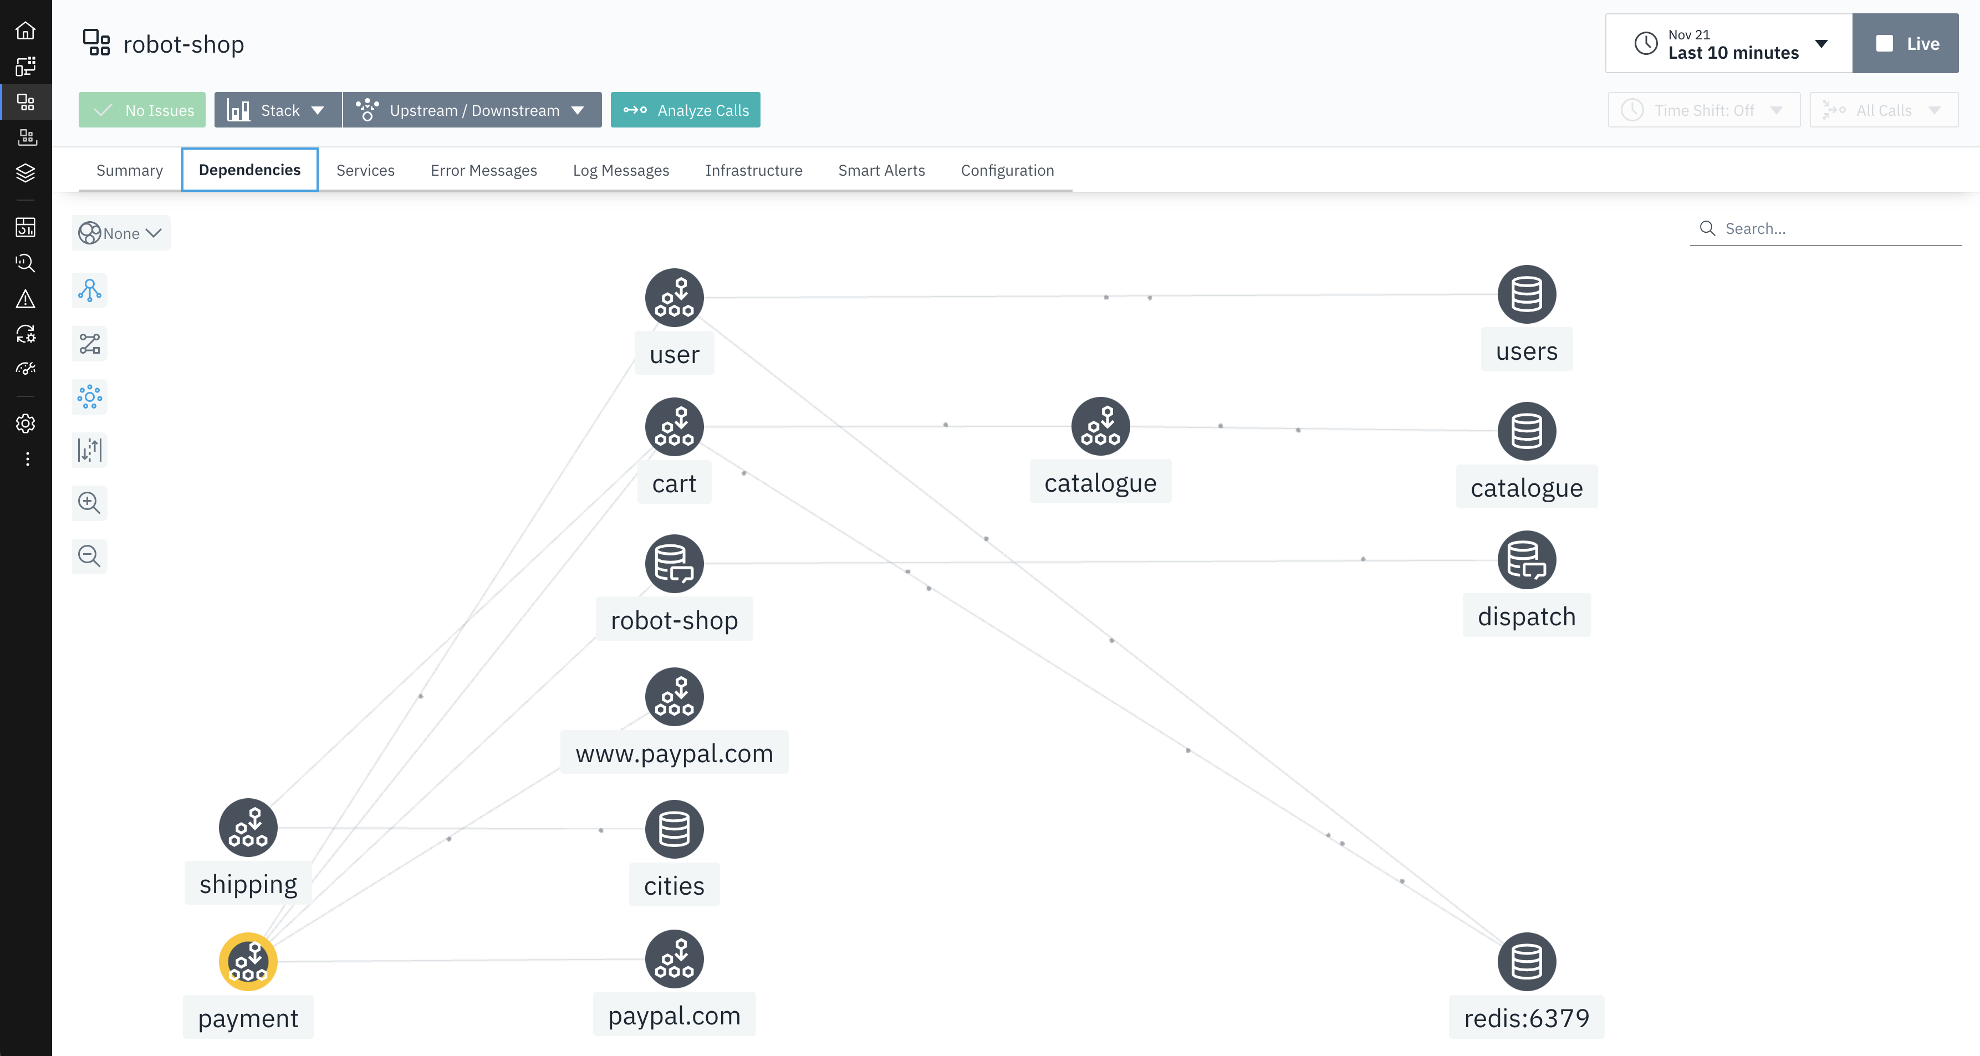Switch to the Error Messages tab

click(x=483, y=170)
